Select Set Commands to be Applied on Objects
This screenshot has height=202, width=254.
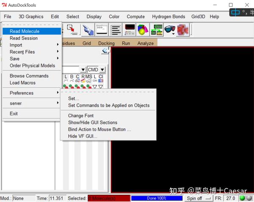click(x=108, y=106)
